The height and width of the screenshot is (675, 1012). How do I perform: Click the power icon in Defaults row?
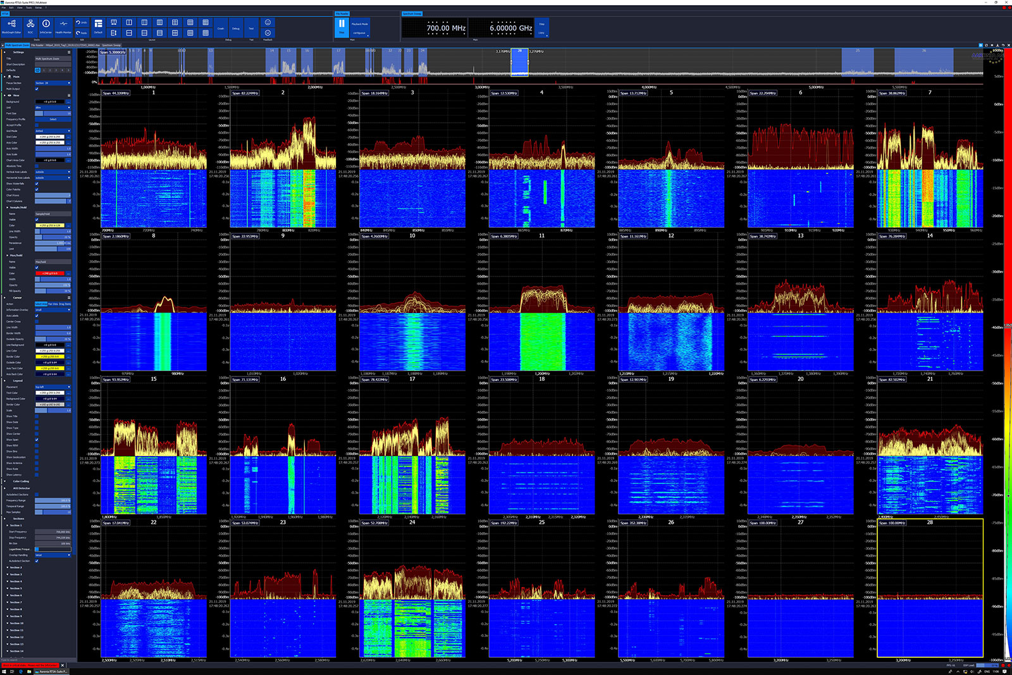[x=37, y=70]
